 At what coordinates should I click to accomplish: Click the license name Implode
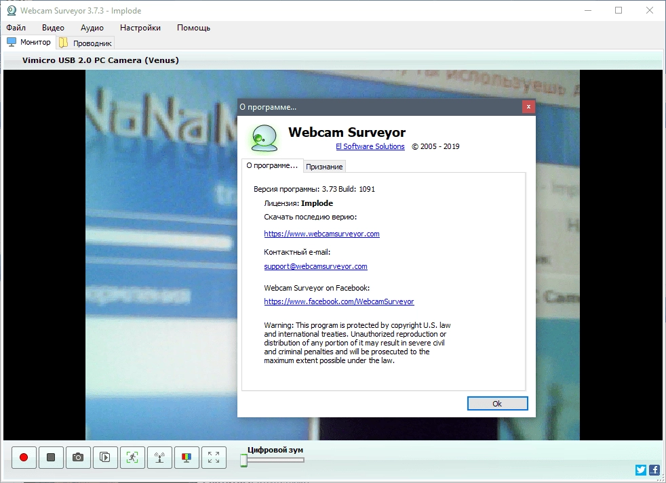317,203
